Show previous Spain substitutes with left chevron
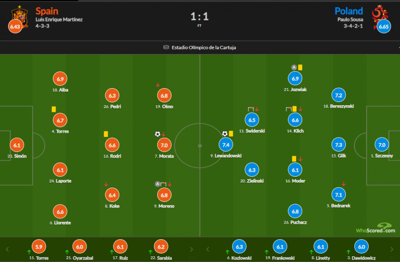 [7, 250]
